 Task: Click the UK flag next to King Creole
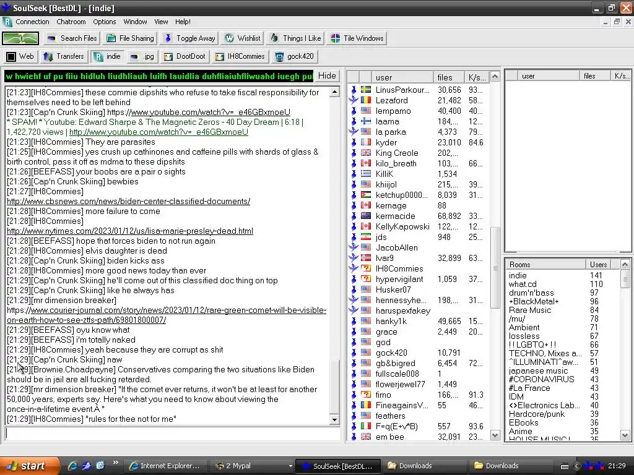pyautogui.click(x=365, y=153)
